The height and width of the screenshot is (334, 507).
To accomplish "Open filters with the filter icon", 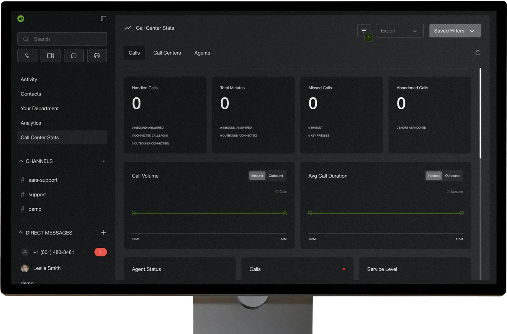I will pos(364,30).
